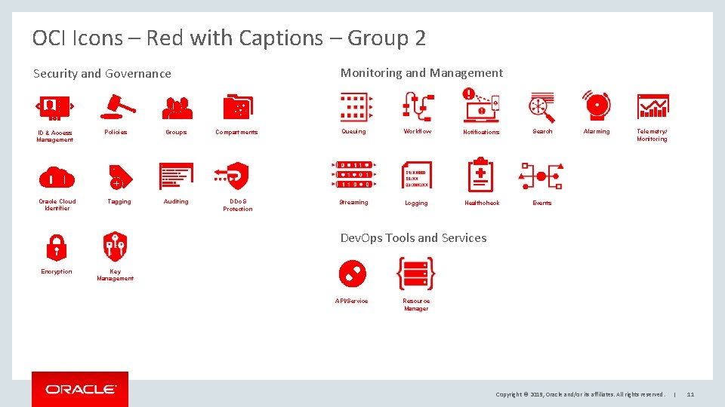Click the 'DevOps Tools and Services' heading
The height and width of the screenshot is (407, 725).
tap(413, 238)
